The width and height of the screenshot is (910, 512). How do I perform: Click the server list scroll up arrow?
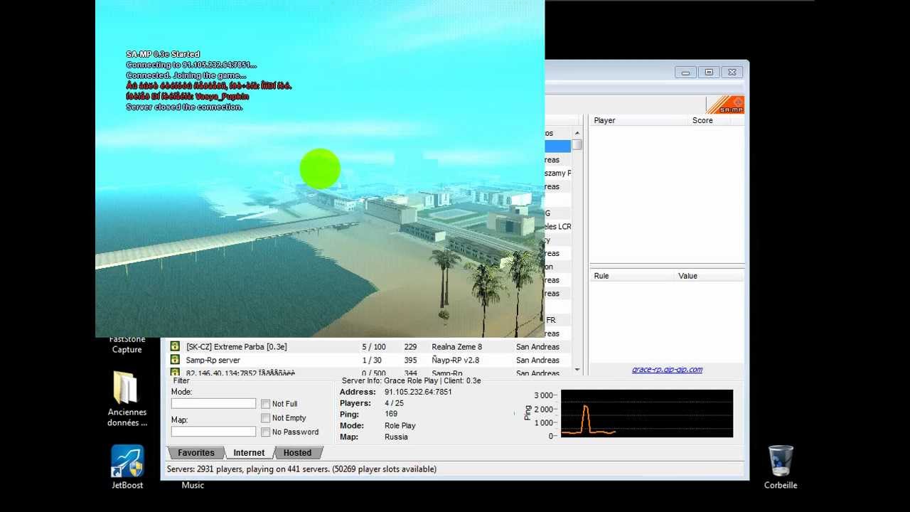tap(577, 133)
